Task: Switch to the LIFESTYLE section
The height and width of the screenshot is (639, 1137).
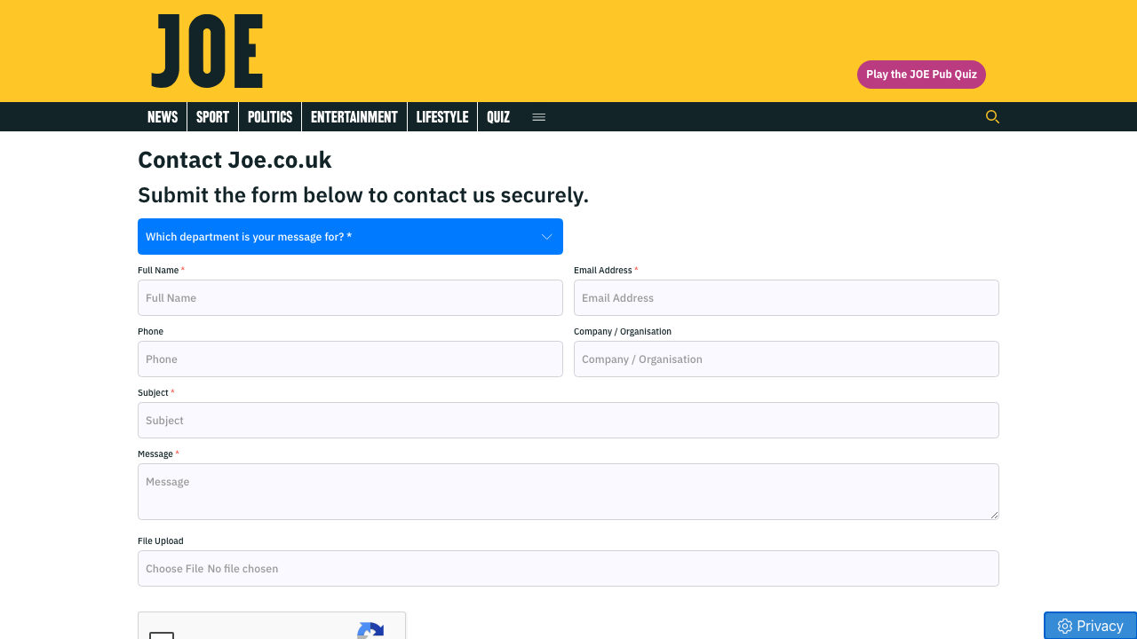Action: 441,116
